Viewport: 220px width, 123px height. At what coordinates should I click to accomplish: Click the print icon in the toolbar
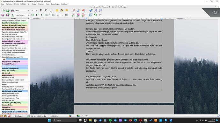pos(13,10)
